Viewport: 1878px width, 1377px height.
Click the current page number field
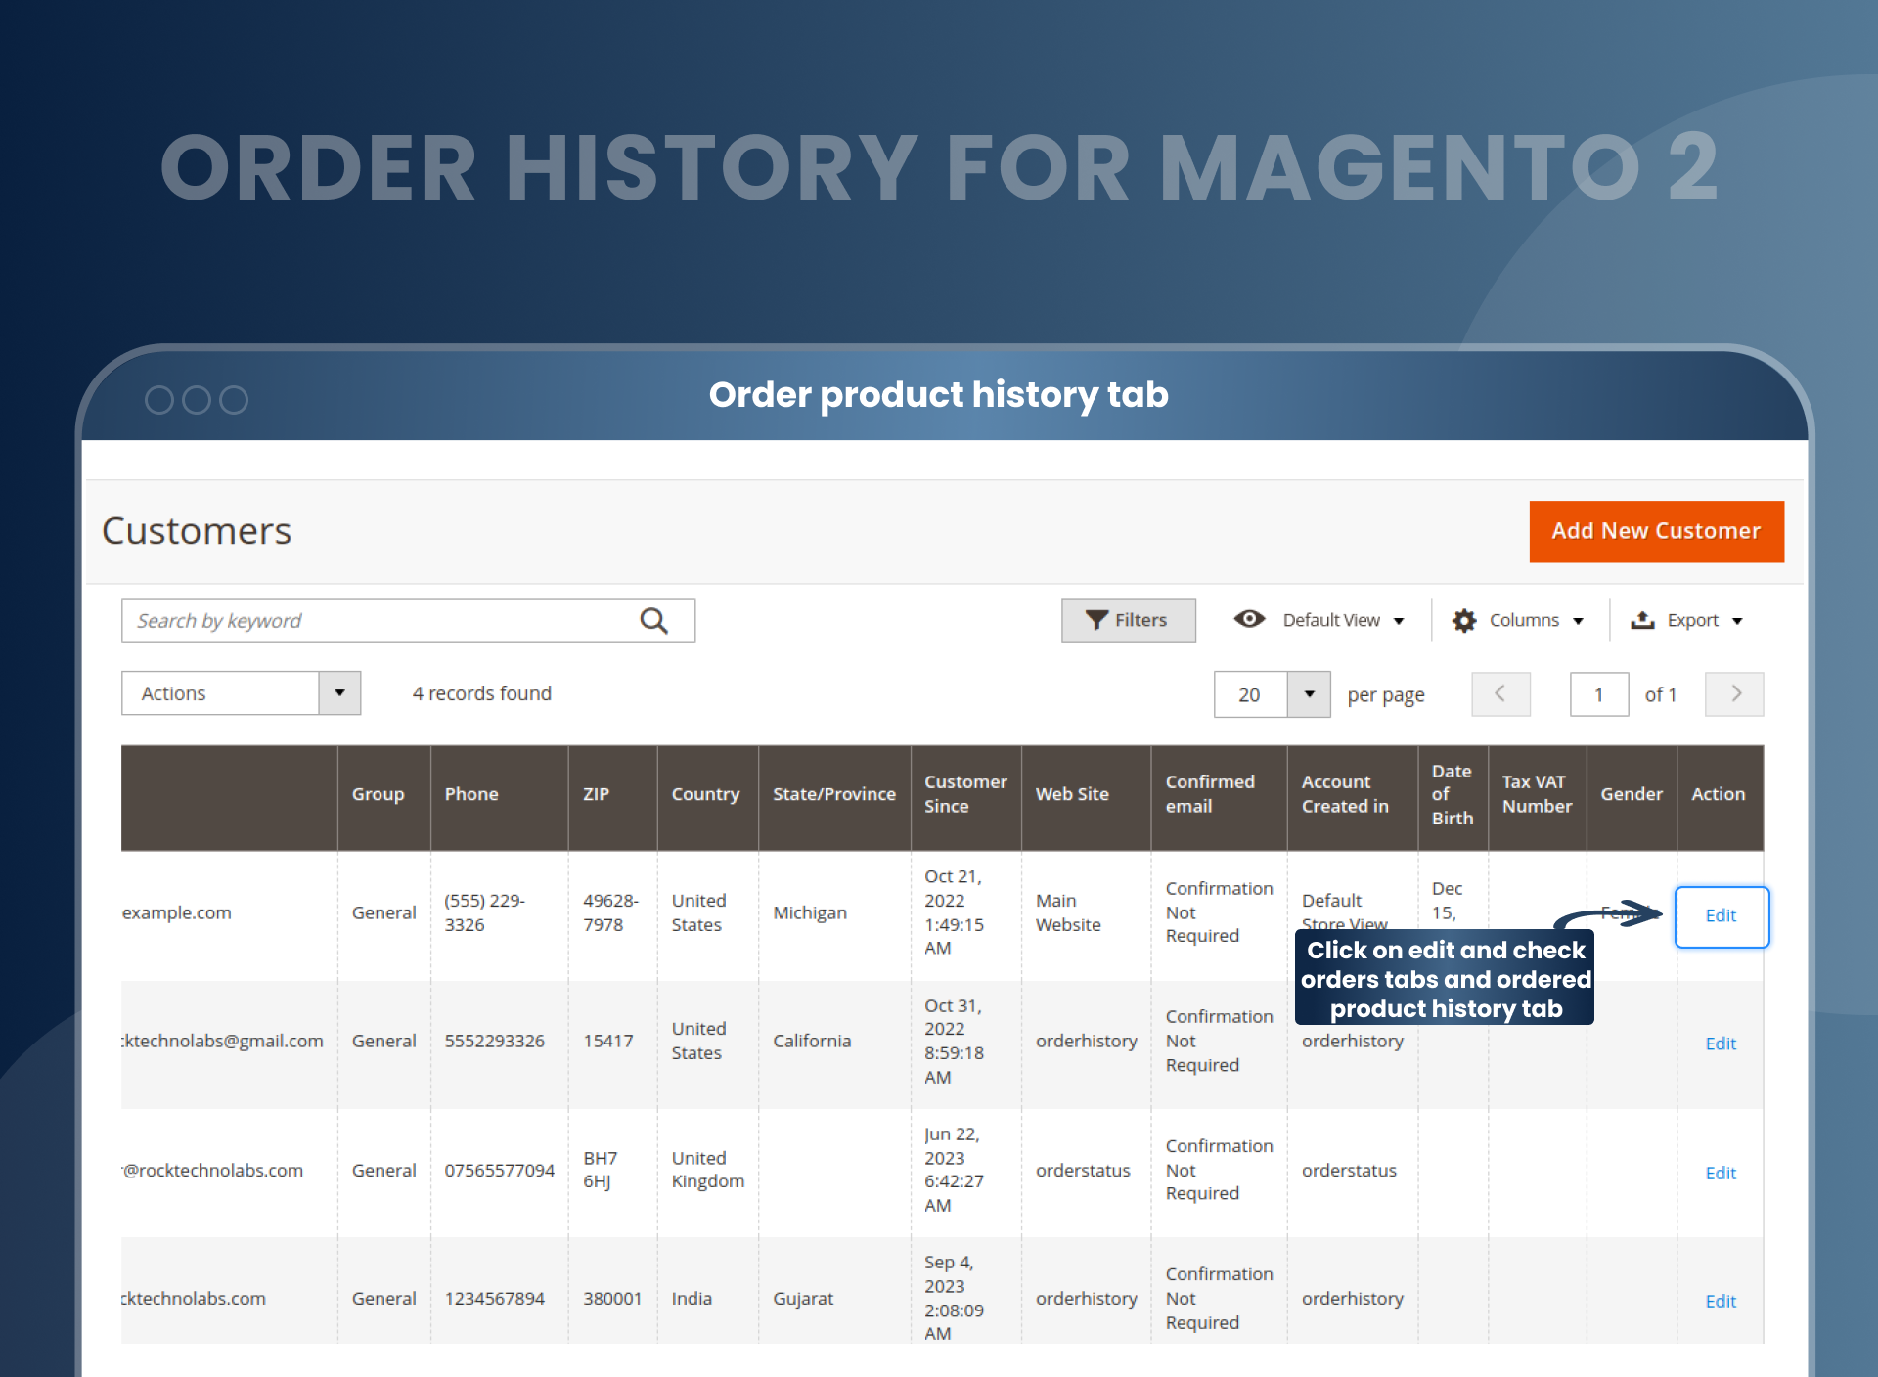[x=1599, y=694]
